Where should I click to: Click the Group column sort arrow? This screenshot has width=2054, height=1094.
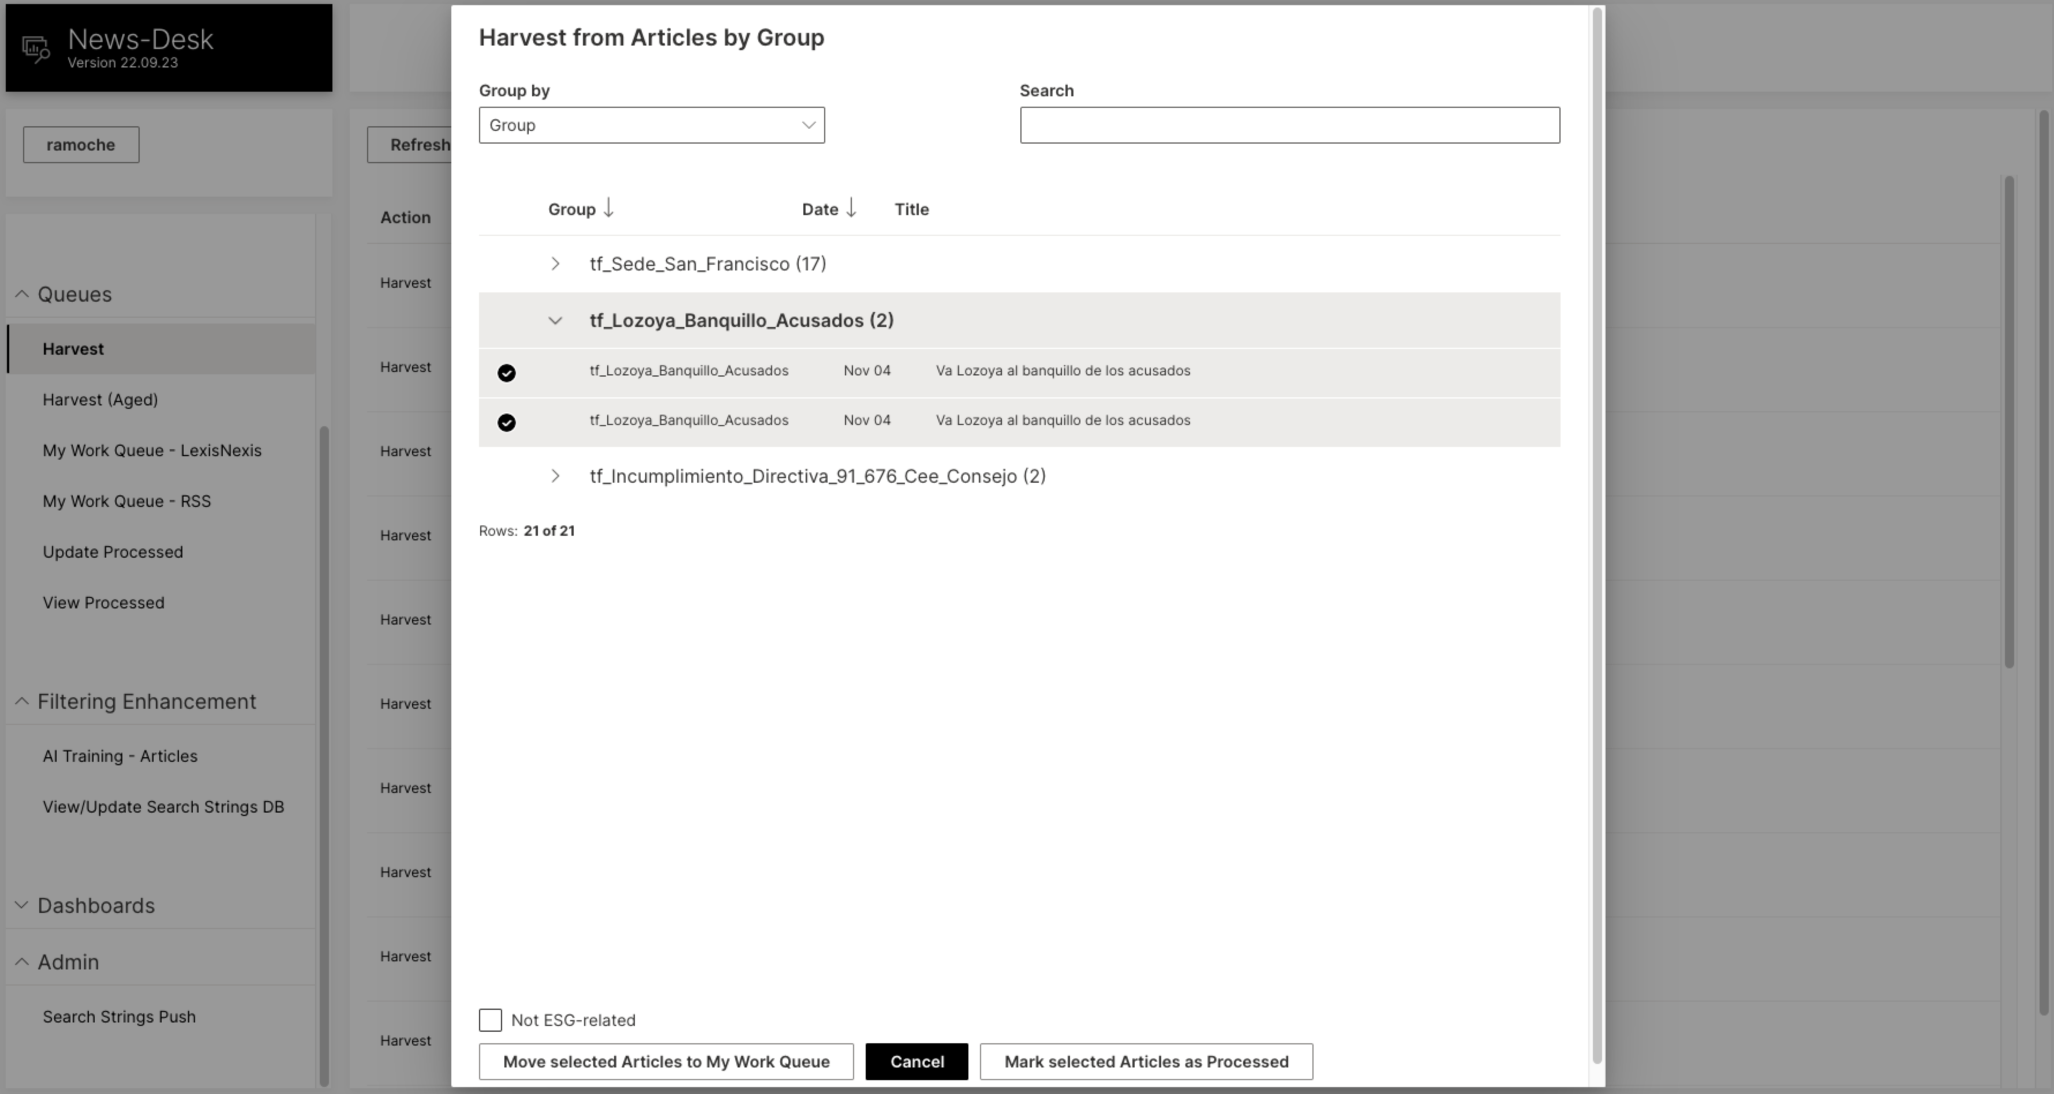coord(608,208)
